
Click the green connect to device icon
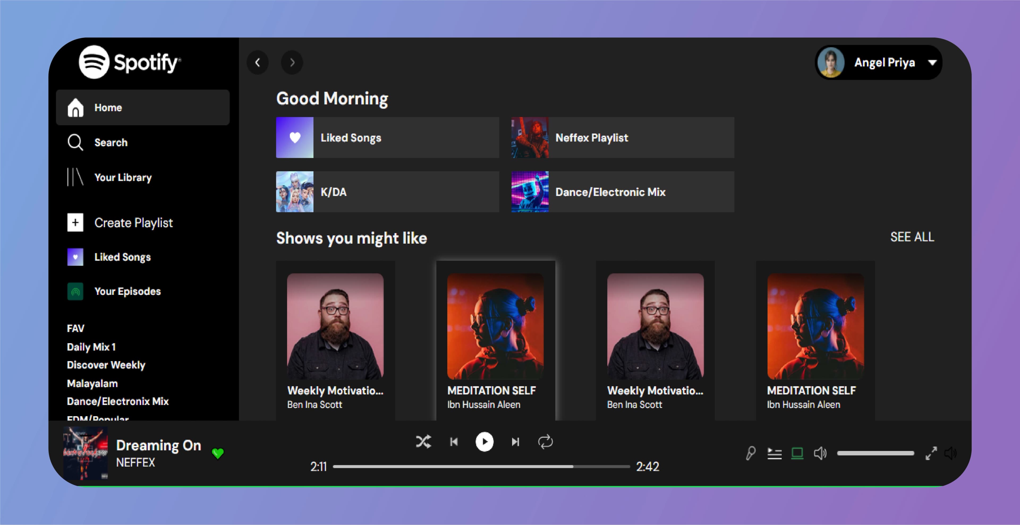coord(797,453)
